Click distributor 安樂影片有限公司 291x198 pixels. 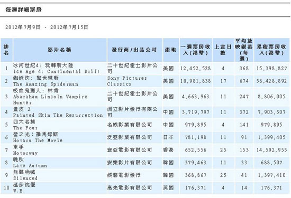click(130, 163)
